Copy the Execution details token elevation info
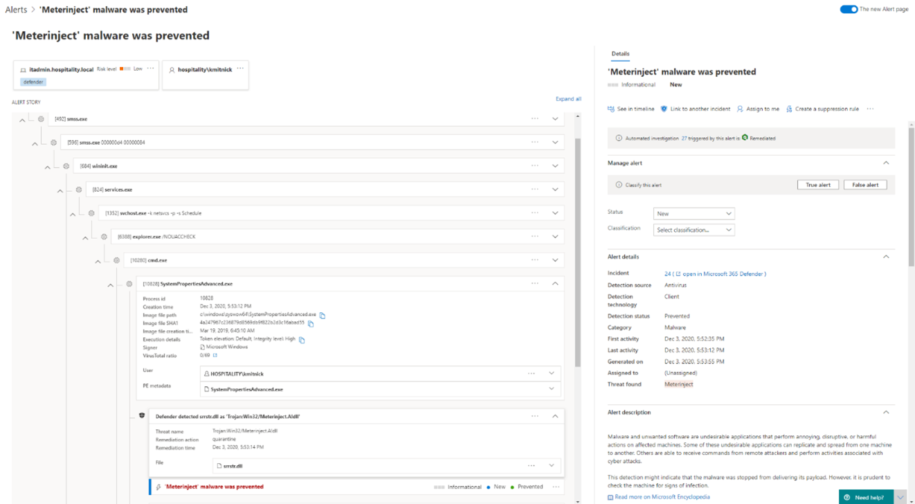Image resolution: width=915 pixels, height=504 pixels. click(302, 339)
